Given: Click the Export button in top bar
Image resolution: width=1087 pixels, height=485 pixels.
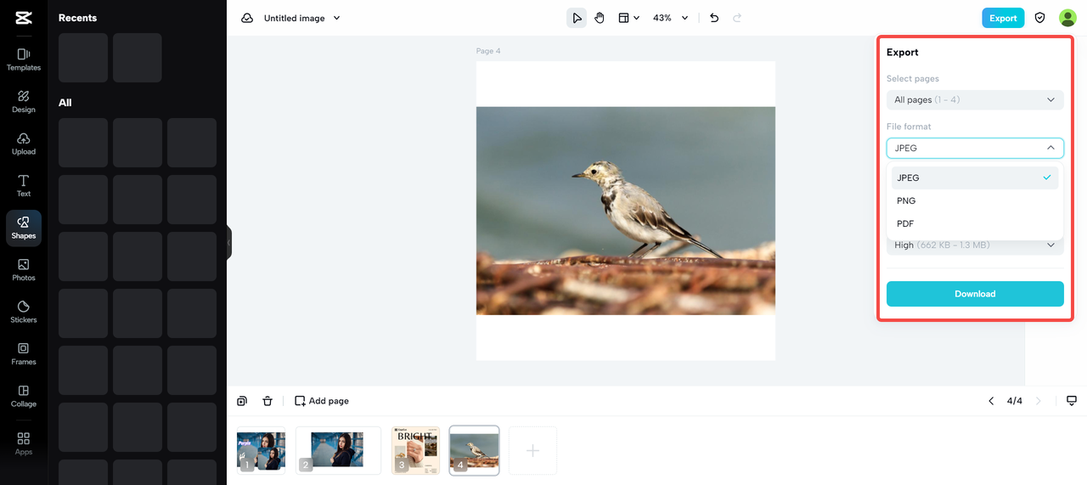Looking at the screenshot, I should click(1003, 18).
